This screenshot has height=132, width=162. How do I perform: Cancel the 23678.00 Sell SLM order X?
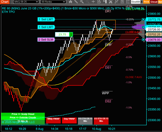(x=143, y=40)
